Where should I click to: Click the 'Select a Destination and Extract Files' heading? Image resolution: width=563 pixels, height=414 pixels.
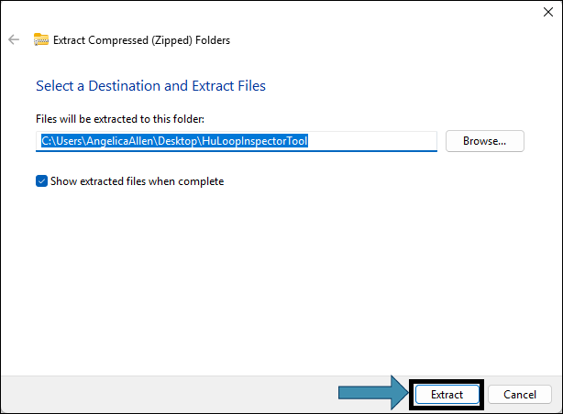point(150,86)
